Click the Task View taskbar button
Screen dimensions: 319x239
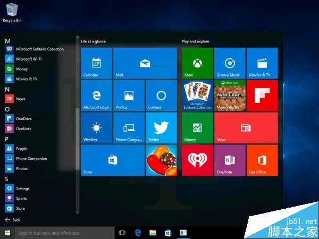(x=122, y=233)
